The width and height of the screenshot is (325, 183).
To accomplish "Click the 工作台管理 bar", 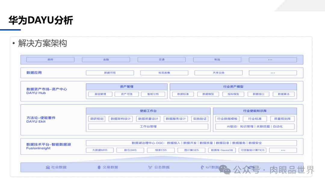I will click(148, 126).
